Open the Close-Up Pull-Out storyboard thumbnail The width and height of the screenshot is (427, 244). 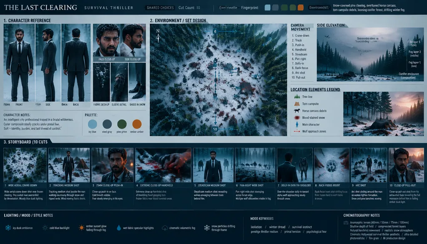(406, 165)
